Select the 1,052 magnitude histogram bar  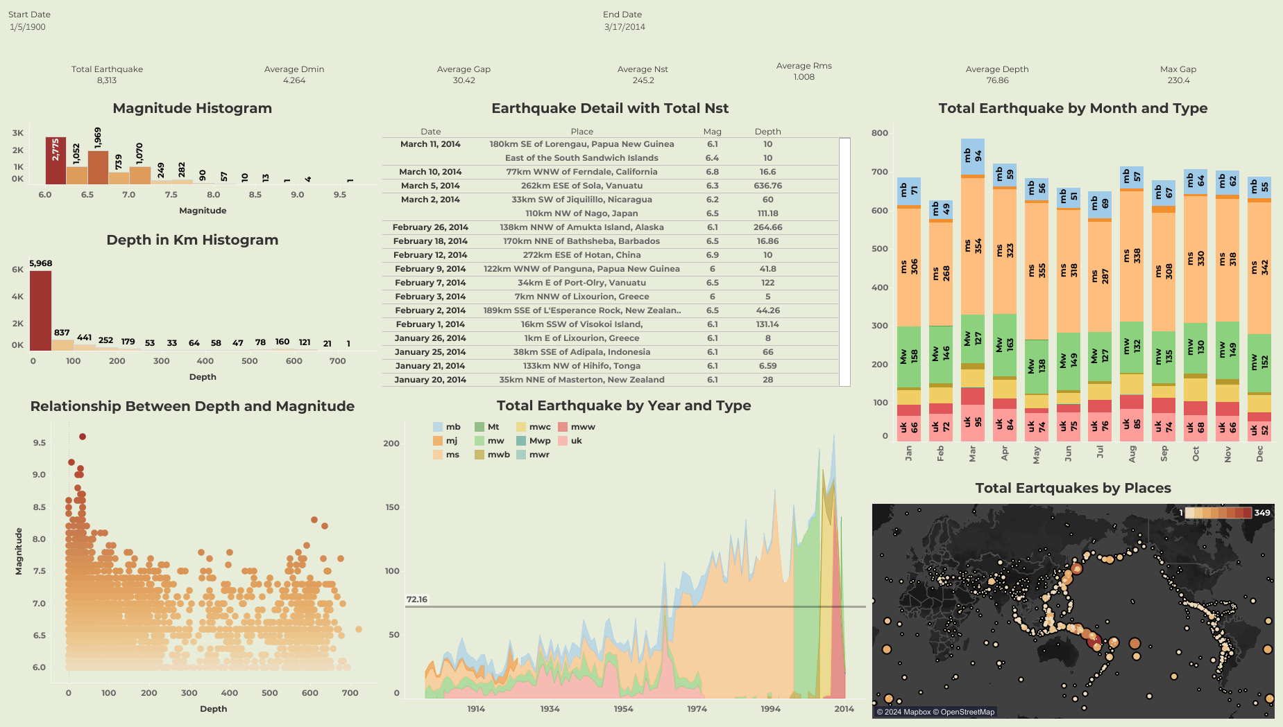coord(77,175)
